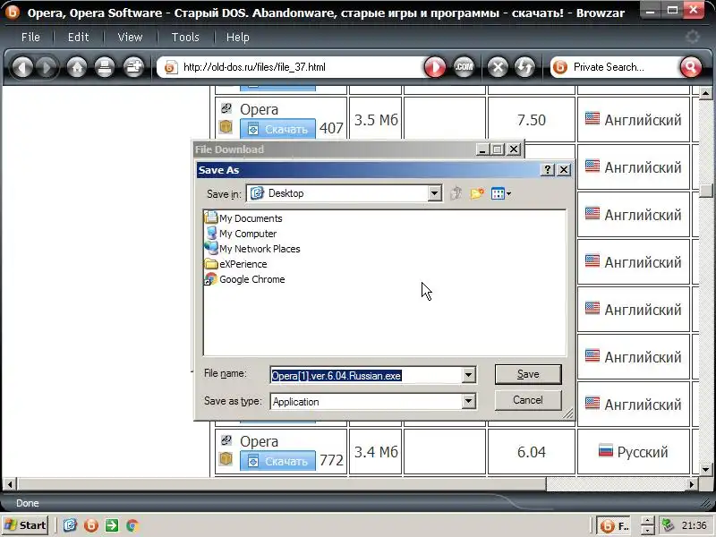Viewport: 716px width, 537px height.
Task: Select My Documents in the file list
Action: [x=243, y=218]
